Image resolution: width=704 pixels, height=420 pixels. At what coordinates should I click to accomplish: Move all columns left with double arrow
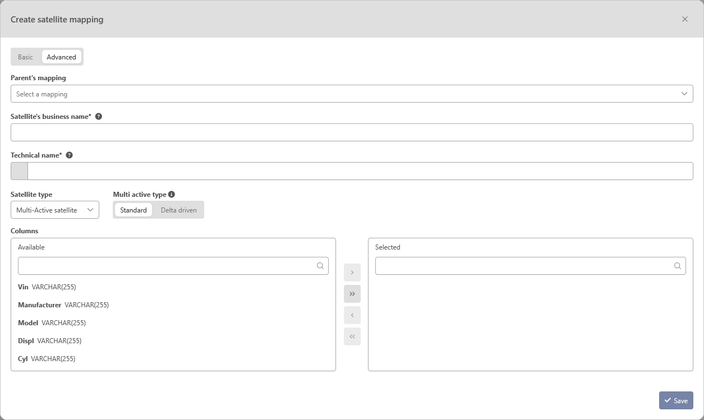[352, 336]
